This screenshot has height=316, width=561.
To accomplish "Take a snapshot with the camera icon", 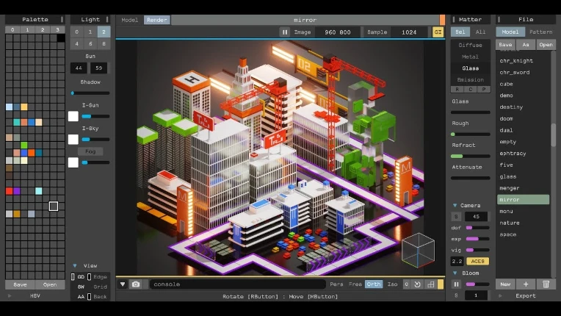I will (x=136, y=284).
